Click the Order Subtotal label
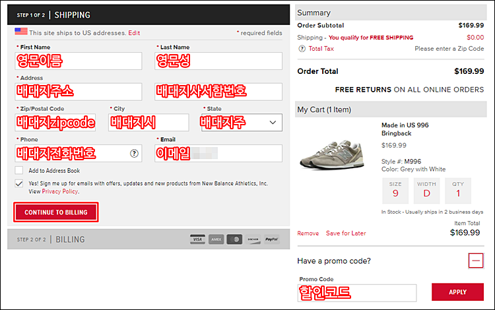Viewport: 495px width, 310px height. click(x=320, y=26)
